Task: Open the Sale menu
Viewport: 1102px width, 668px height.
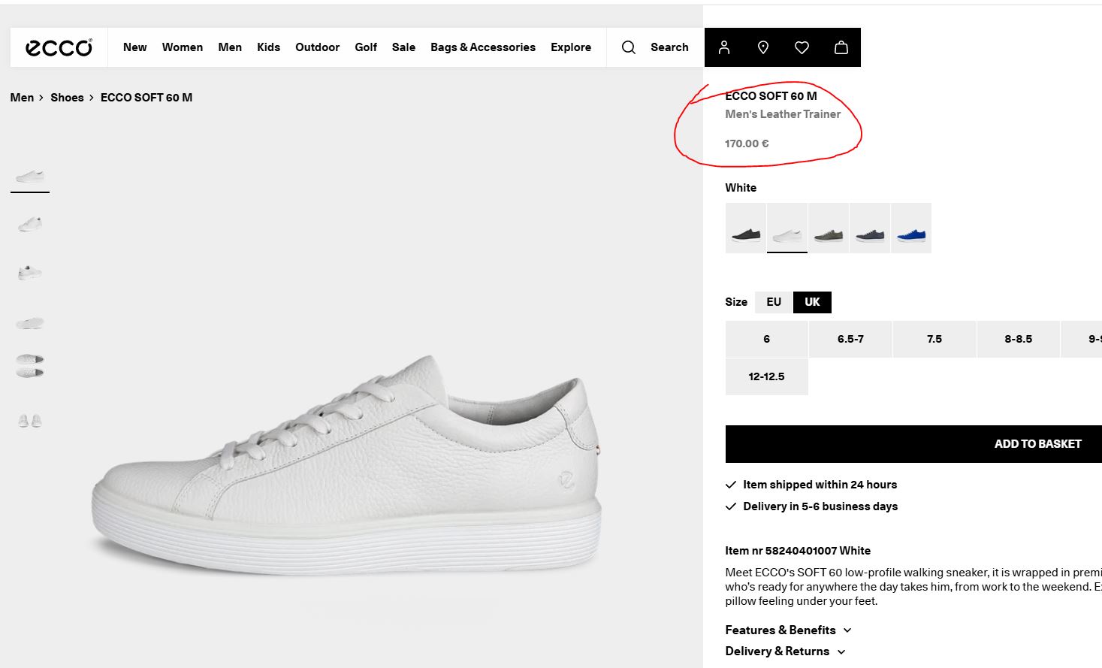Action: (403, 47)
